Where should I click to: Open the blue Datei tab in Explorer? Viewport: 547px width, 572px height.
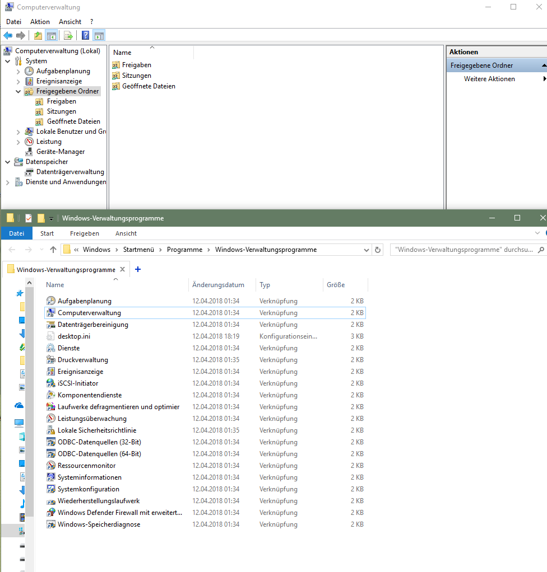pyautogui.click(x=16, y=233)
